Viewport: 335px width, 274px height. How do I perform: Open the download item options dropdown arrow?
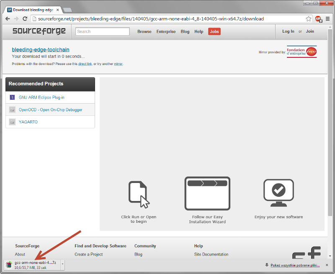[x=62, y=265]
